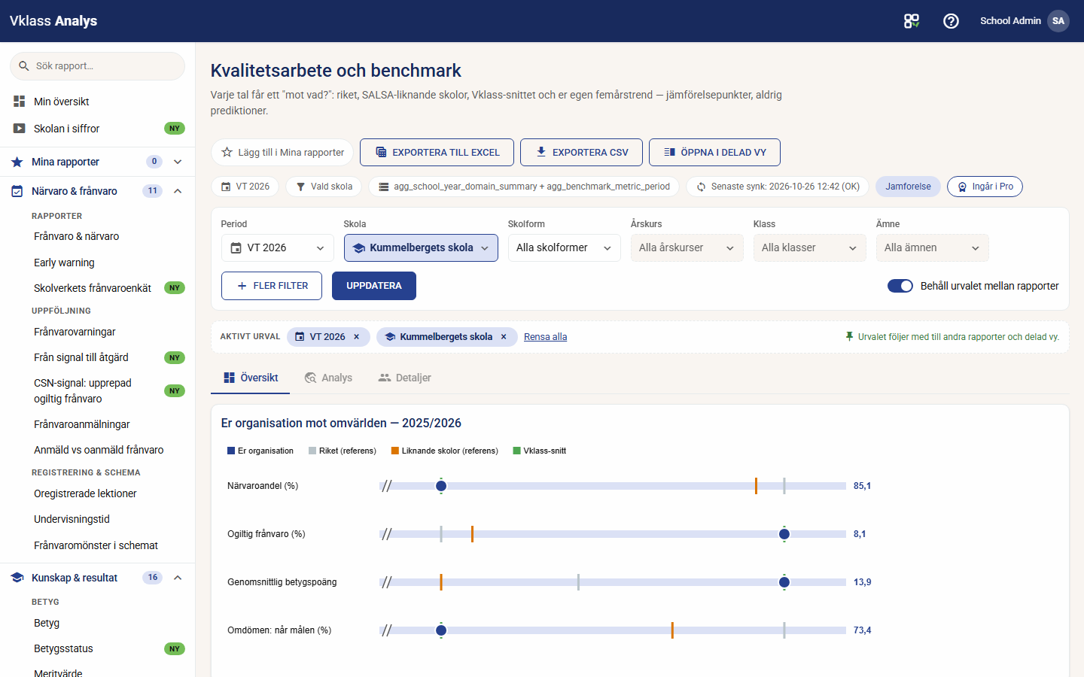Switch to the Detaljer tab
The height and width of the screenshot is (677, 1084).
click(x=404, y=378)
